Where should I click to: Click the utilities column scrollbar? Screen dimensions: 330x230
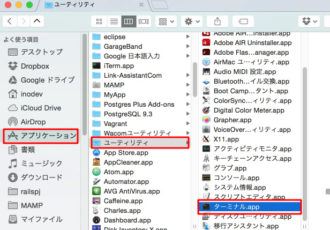click(x=304, y=144)
